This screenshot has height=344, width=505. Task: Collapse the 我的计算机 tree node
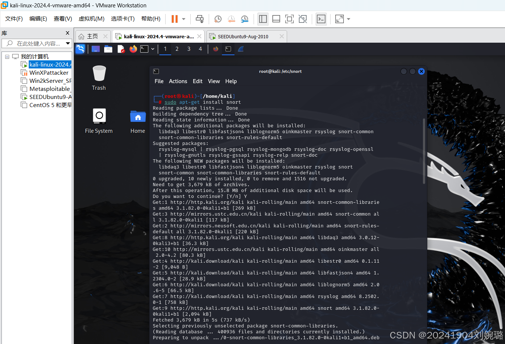coord(7,57)
